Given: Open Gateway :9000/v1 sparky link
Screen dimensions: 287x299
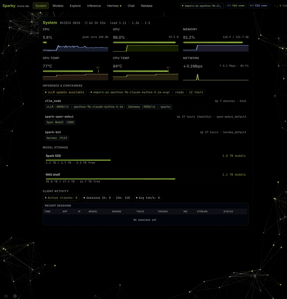Looking at the screenshot, I should [x=149, y=107].
